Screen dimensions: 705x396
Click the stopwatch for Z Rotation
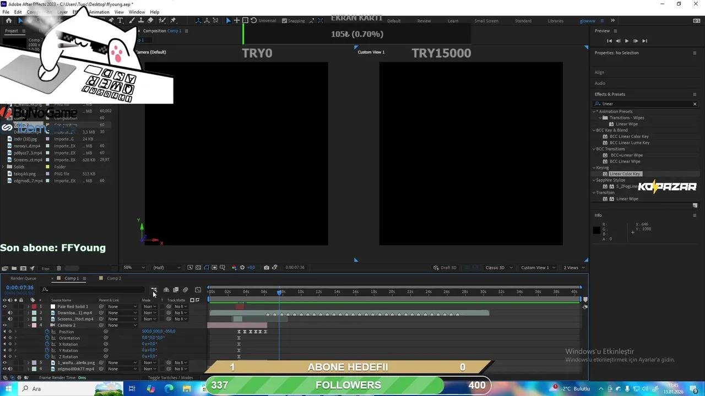pos(47,356)
